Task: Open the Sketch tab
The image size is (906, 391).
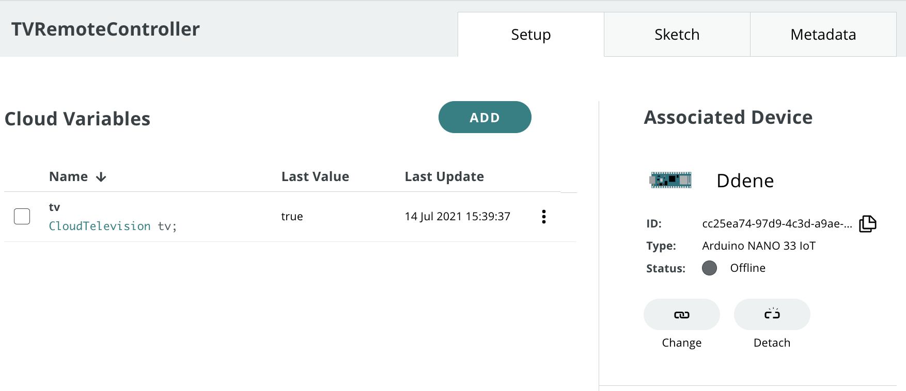Action: [x=677, y=35]
